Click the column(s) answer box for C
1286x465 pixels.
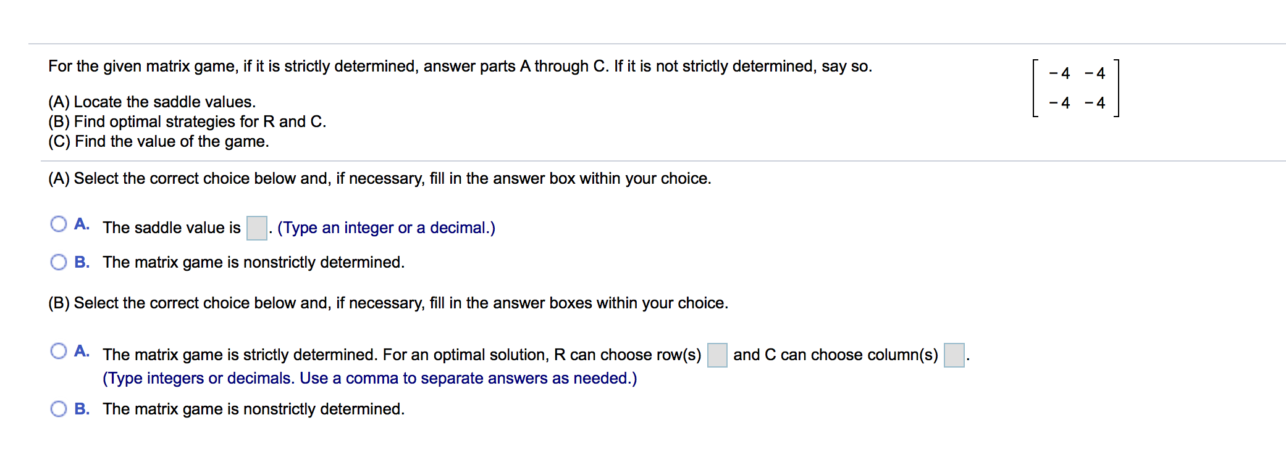pyautogui.click(x=956, y=353)
